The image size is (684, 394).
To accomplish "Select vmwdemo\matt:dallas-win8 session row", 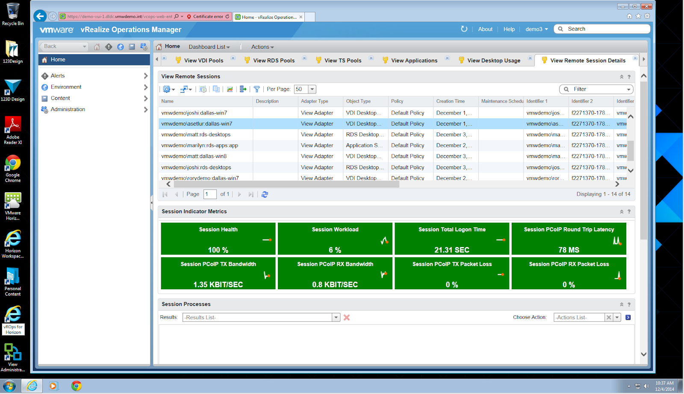I will click(194, 156).
